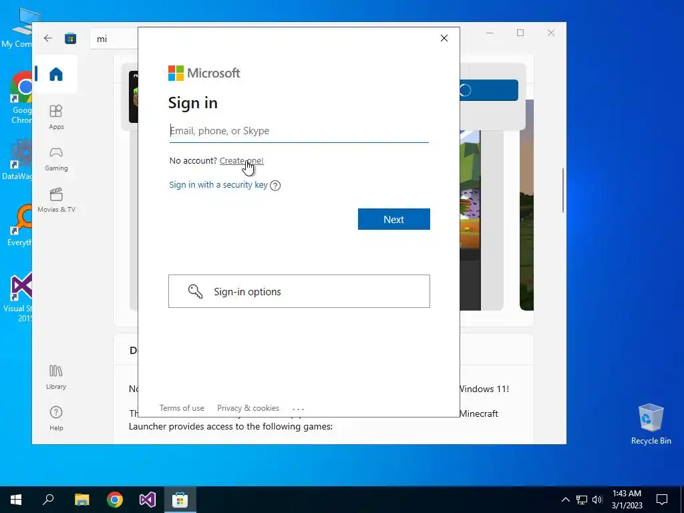Image resolution: width=684 pixels, height=513 pixels.
Task: Click the key icon in Sign-in options
Action: (x=195, y=291)
